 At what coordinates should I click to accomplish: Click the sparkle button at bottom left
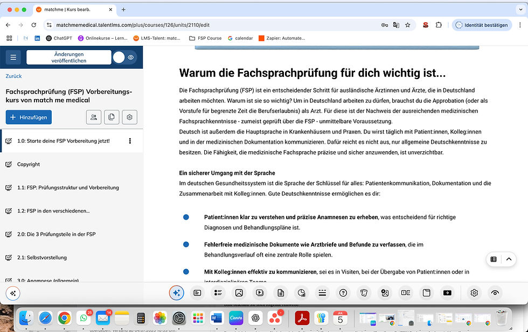point(13,293)
